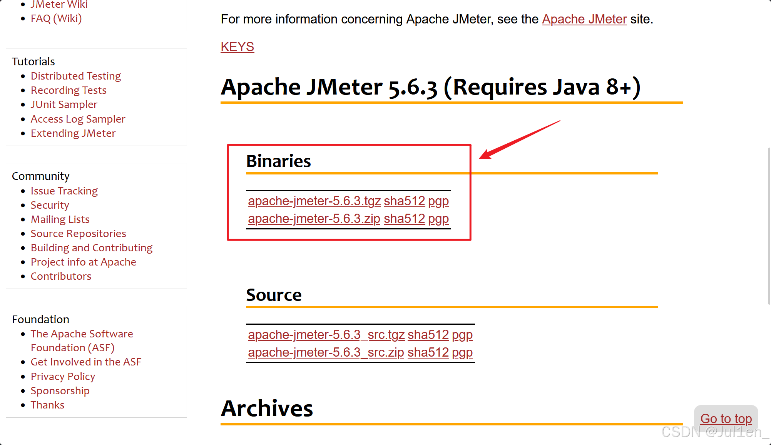Open Mailing Lists community page
Image resolution: width=771 pixels, height=445 pixels.
click(60, 219)
